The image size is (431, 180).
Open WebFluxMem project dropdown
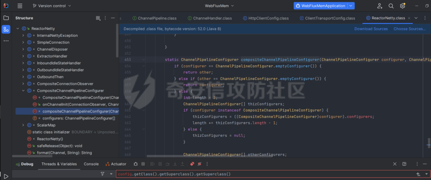coord(219,6)
